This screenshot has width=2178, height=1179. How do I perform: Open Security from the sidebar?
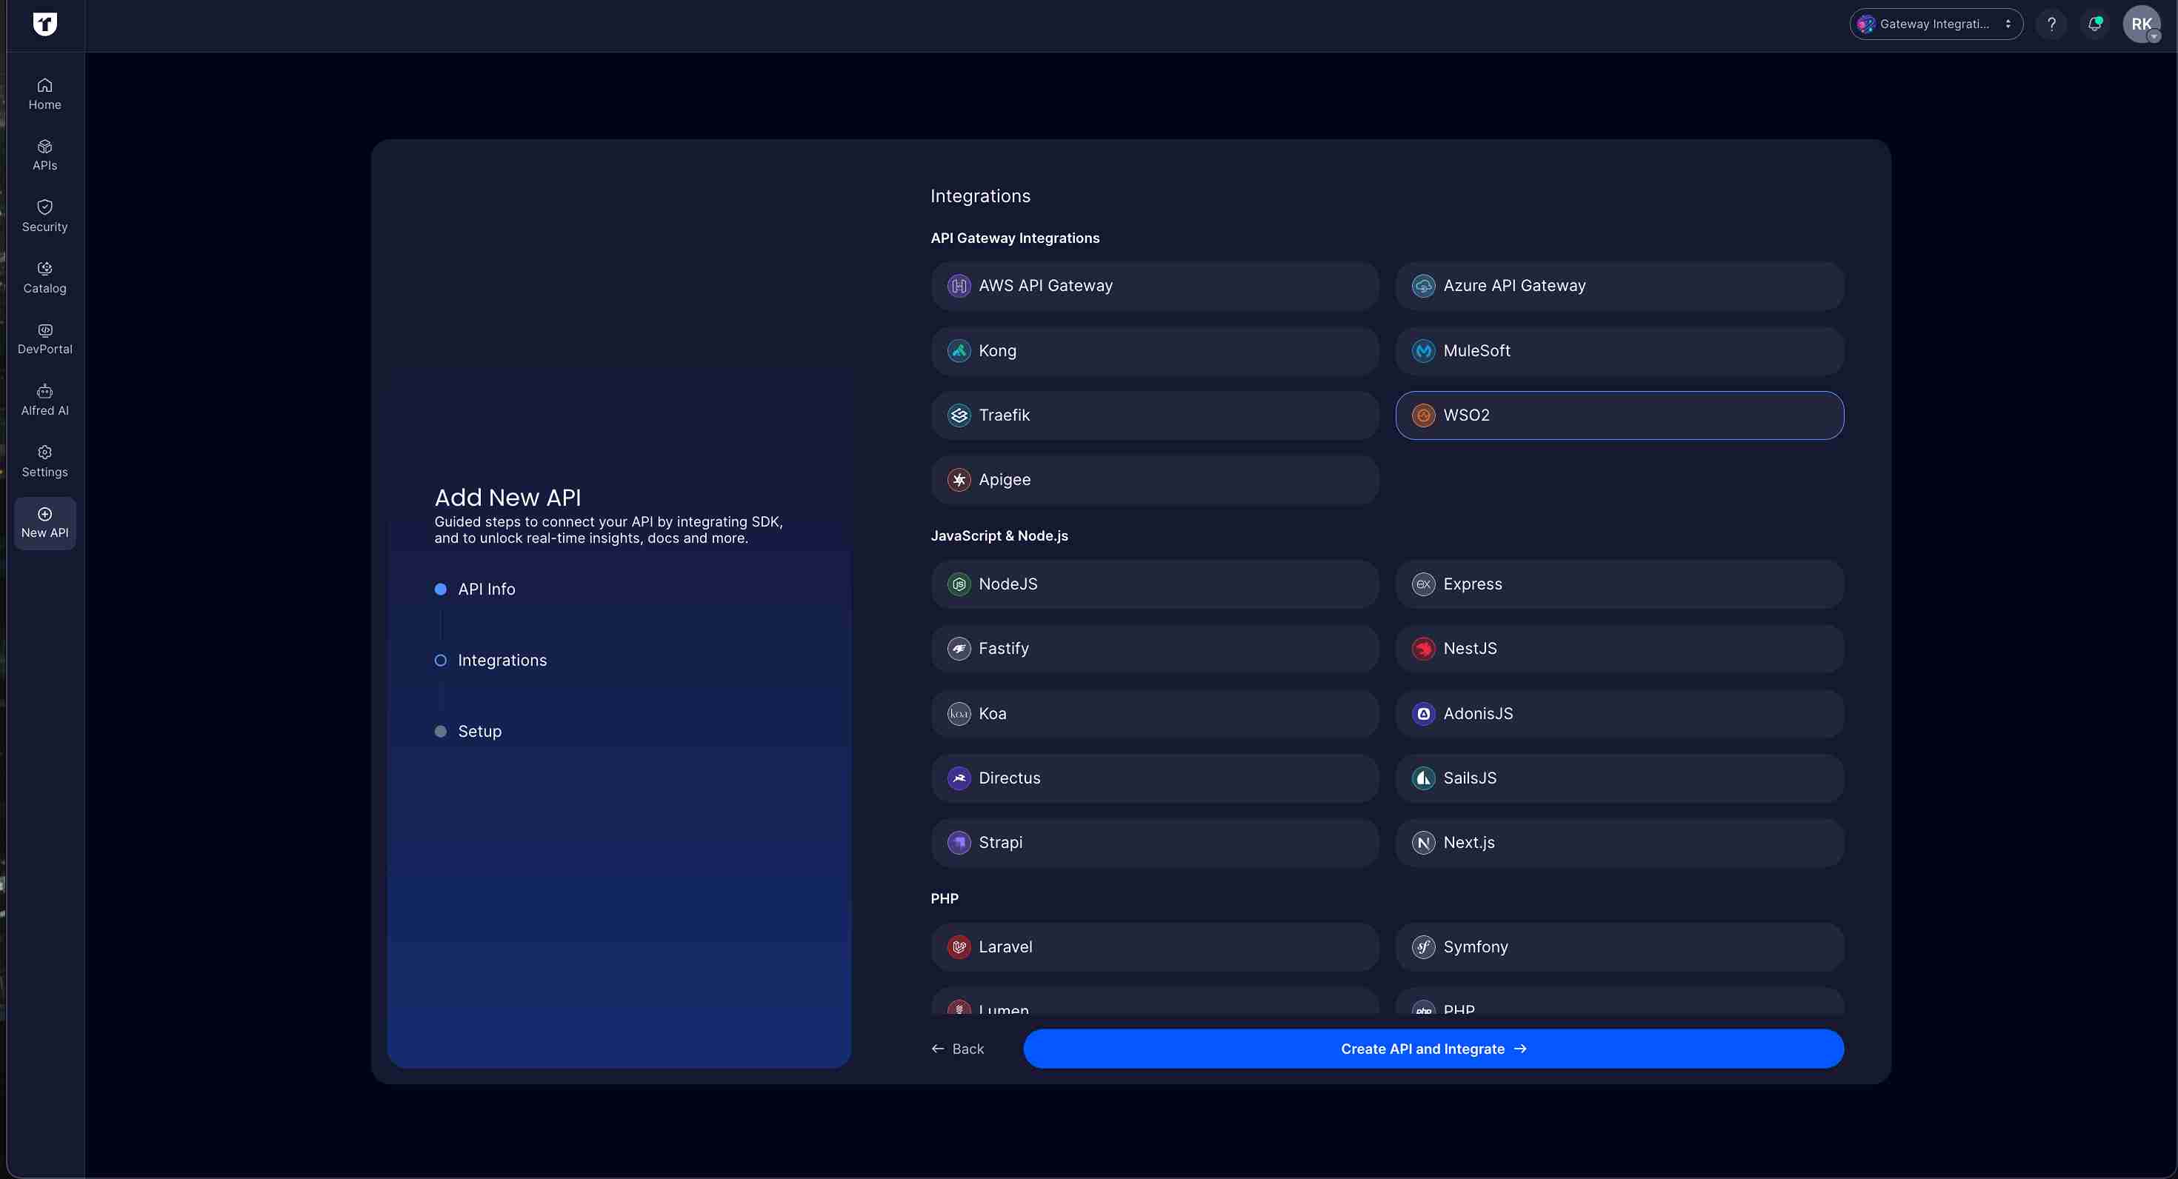pos(44,216)
